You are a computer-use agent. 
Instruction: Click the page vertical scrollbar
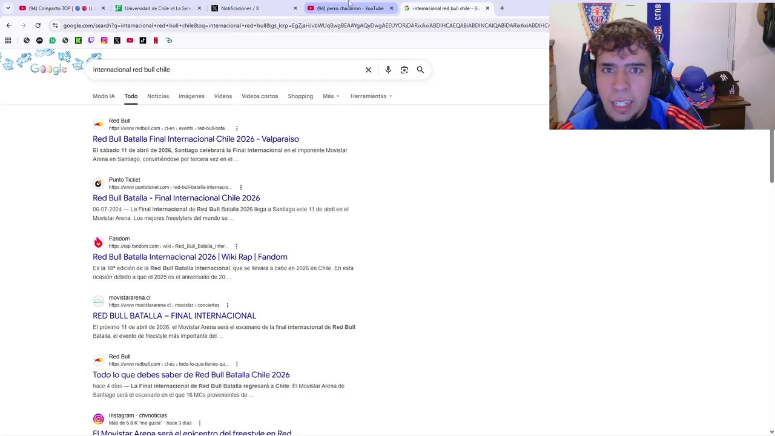pyautogui.click(x=772, y=156)
